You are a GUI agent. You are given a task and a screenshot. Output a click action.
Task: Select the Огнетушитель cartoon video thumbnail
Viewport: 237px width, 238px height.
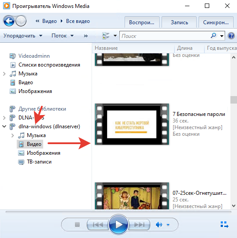click(132, 196)
